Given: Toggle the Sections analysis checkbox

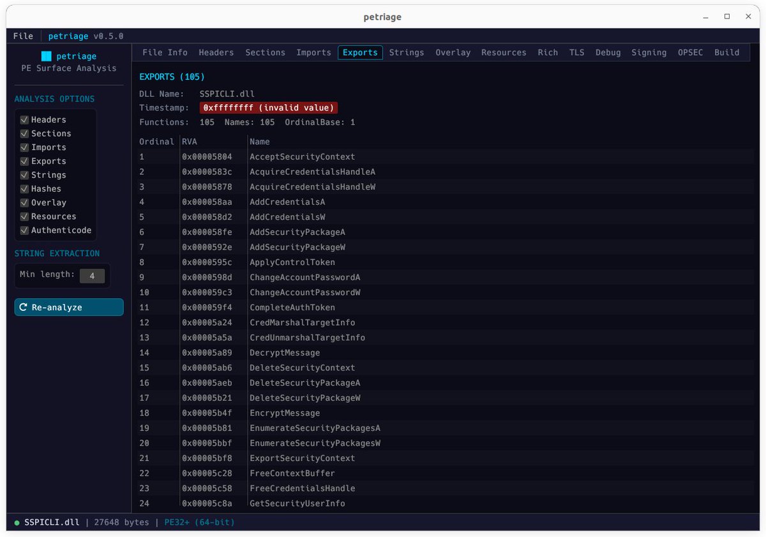Looking at the screenshot, I should point(24,133).
